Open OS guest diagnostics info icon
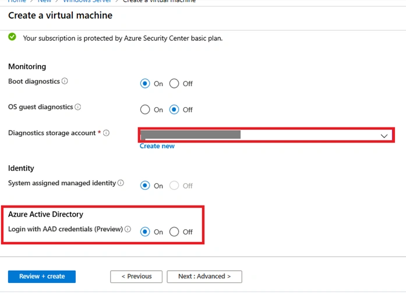Screen dimensions: 406x294 pyautogui.click(x=77, y=107)
